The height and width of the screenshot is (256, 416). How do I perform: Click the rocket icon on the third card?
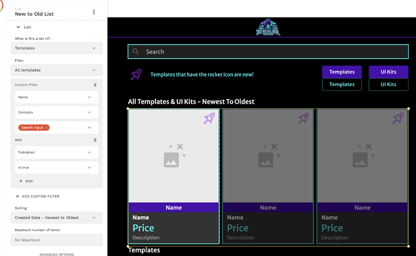(399, 118)
